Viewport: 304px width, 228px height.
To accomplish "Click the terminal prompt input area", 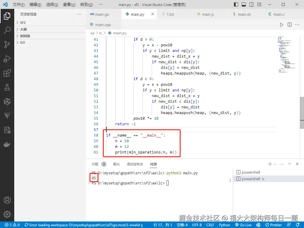I will (x=168, y=183).
